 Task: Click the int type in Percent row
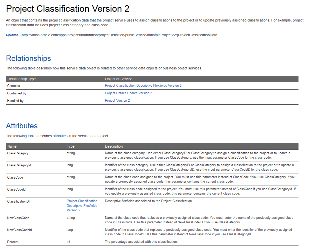coord(68,242)
